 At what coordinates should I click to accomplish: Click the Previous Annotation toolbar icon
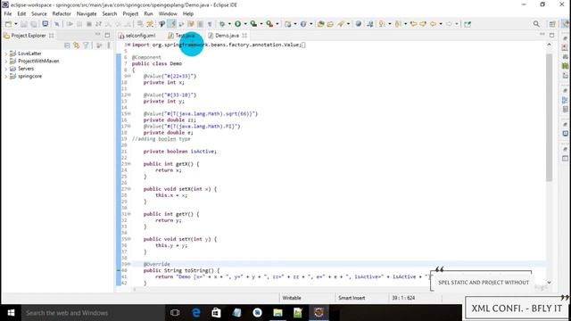point(398,24)
